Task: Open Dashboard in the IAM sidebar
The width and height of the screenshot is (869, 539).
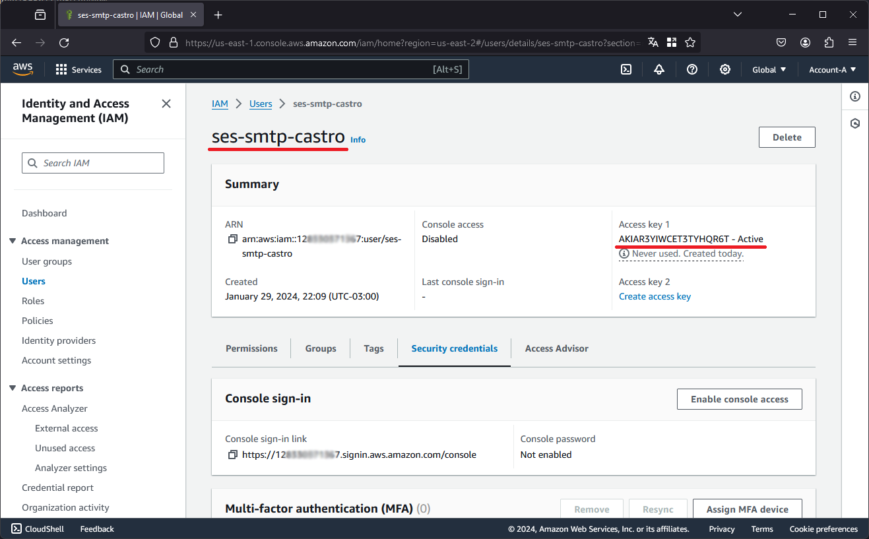Action: (44, 213)
